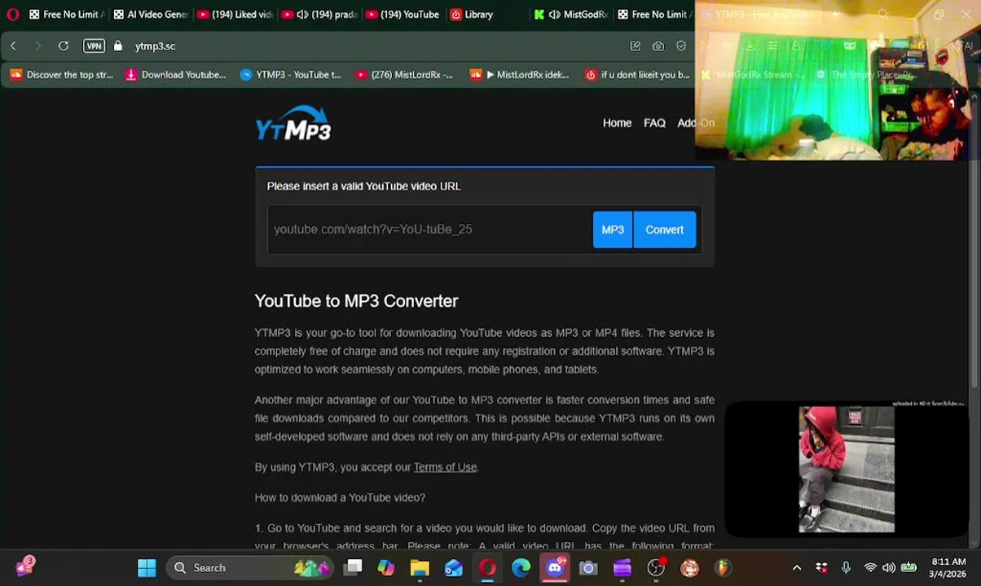This screenshot has width=981, height=586.
Task: Launch Copilot from the taskbar
Action: tap(386, 568)
